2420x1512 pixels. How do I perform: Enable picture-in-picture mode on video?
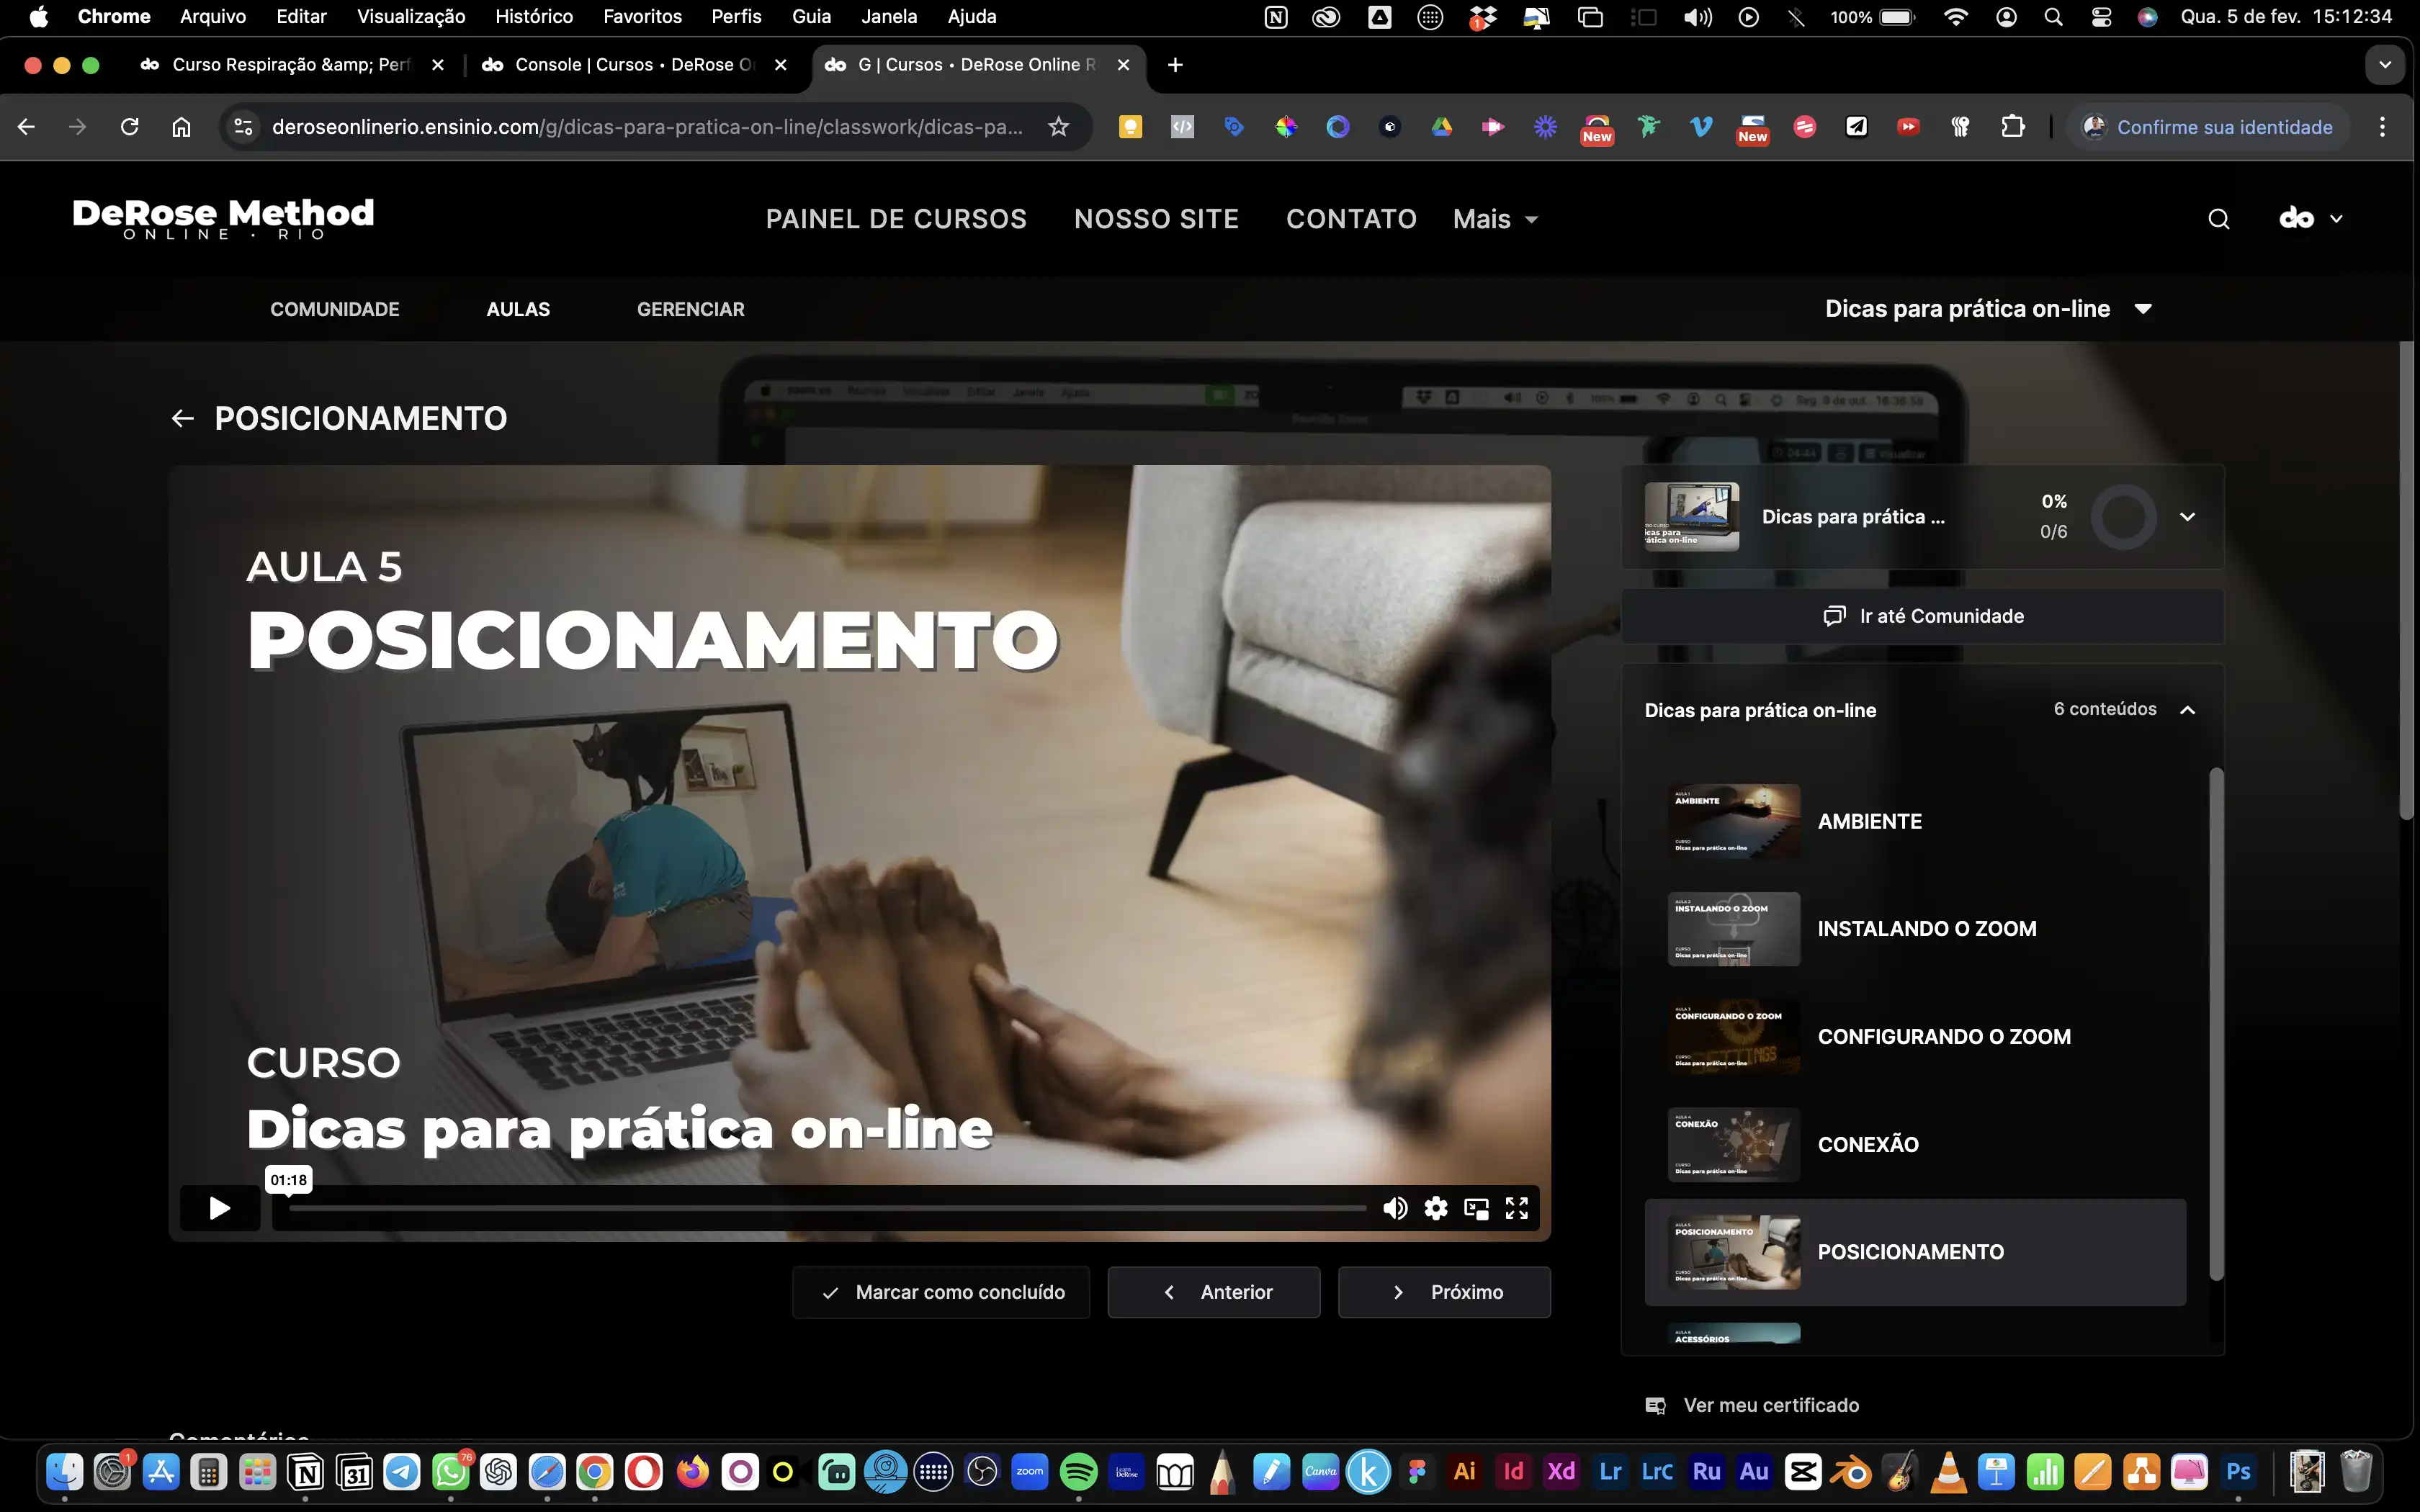(x=1476, y=1208)
